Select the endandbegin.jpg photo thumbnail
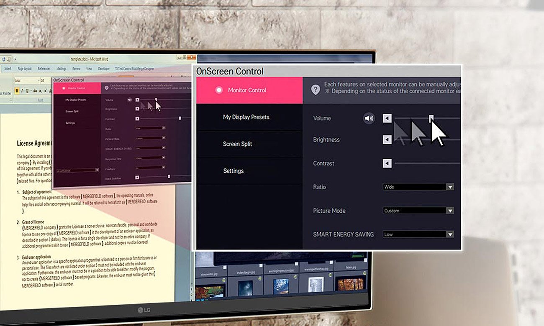544x326 pixels. point(246,288)
